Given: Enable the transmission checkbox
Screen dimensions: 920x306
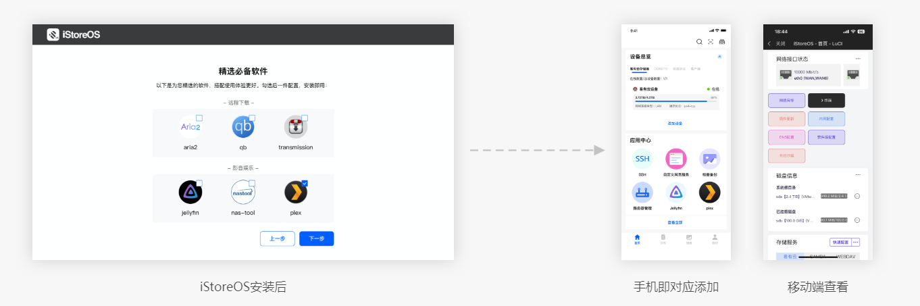Looking at the screenshot, I should [305, 118].
